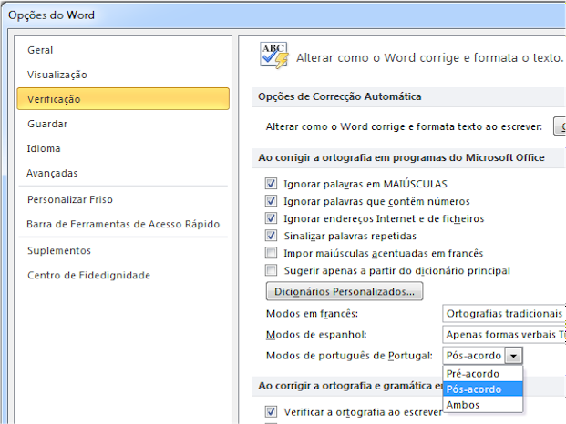Click the Opções de Correcção Automática heading

tap(340, 96)
